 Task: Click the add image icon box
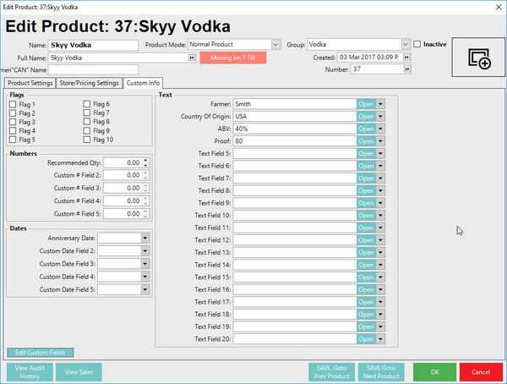point(478,58)
